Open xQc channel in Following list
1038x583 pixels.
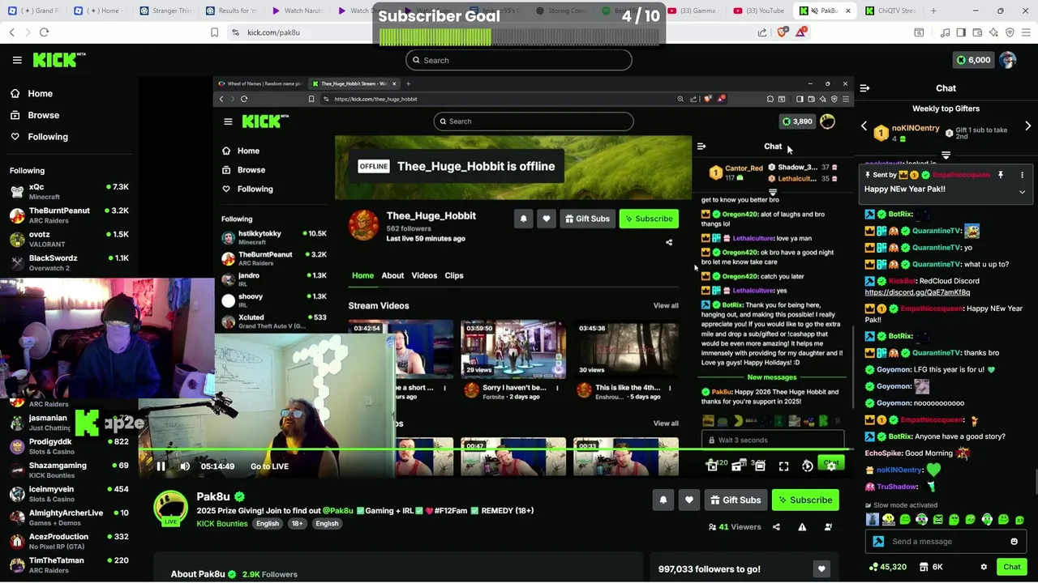pyautogui.click(x=69, y=191)
